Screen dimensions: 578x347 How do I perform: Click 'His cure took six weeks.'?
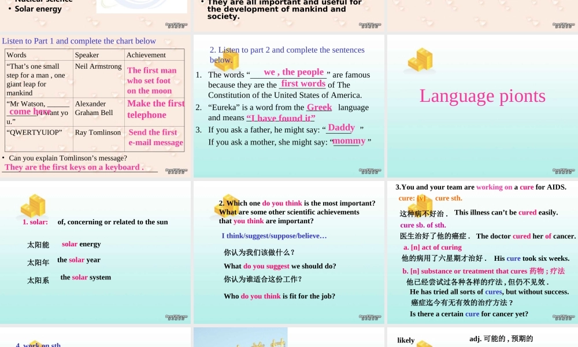532,259
